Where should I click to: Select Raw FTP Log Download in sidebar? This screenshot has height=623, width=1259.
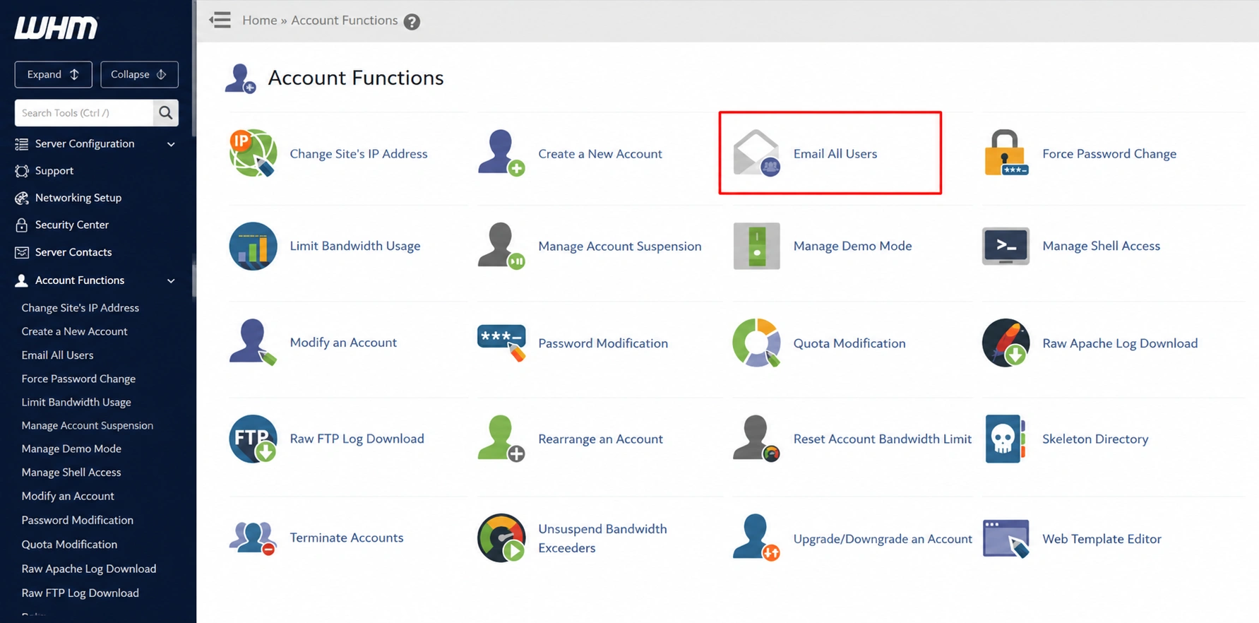pyautogui.click(x=80, y=593)
